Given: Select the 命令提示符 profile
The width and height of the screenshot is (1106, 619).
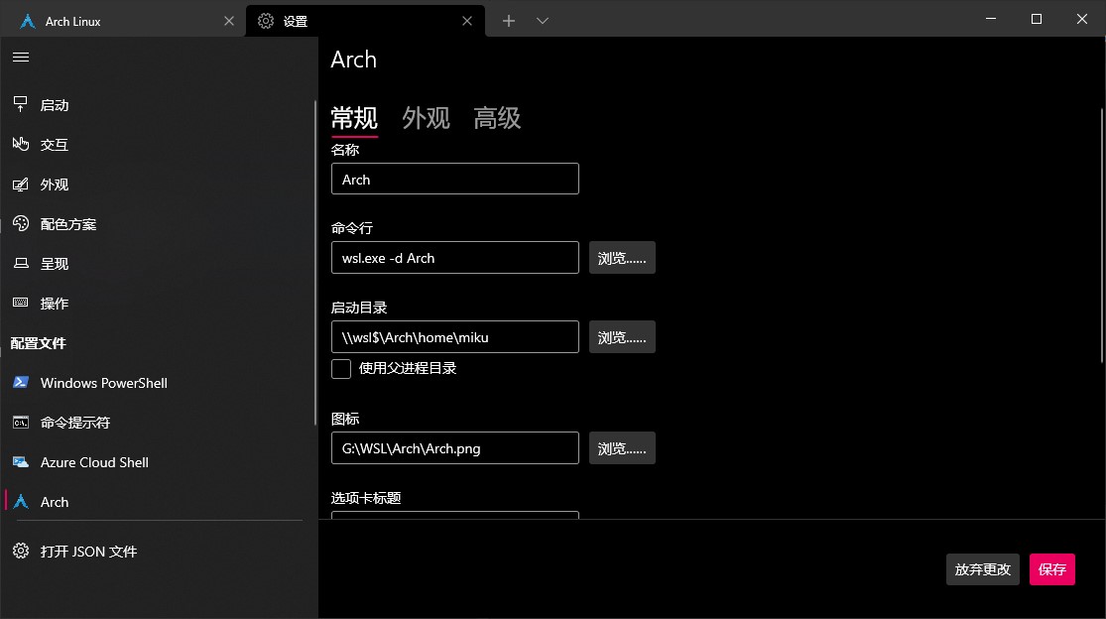Looking at the screenshot, I should click(x=158, y=423).
